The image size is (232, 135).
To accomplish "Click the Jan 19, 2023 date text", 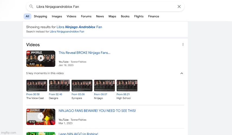I will coord(66,65).
